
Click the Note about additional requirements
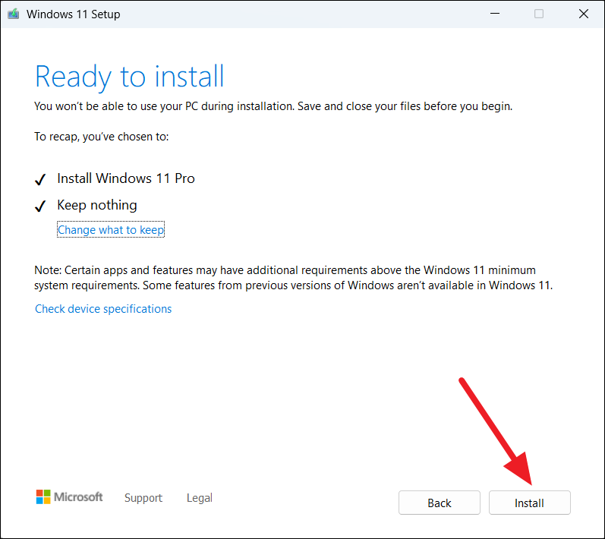(293, 277)
